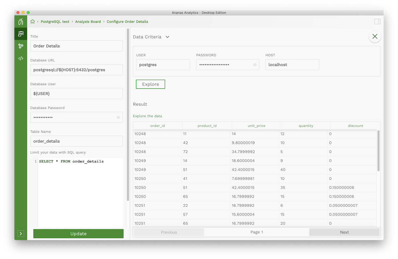The height and width of the screenshot is (259, 398).
Task: Edit the Database URL field
Action: tap(77, 70)
